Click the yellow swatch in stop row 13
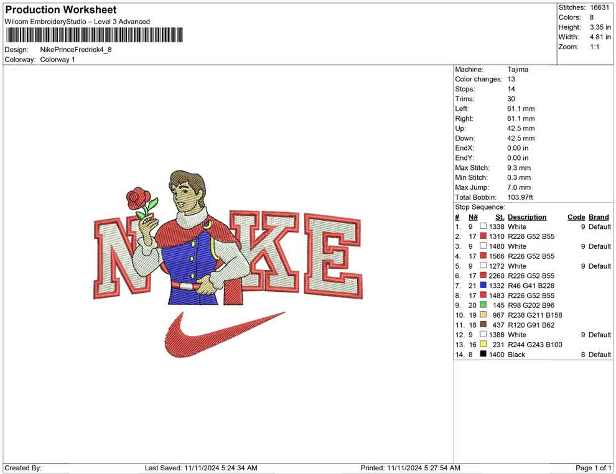This screenshot has height=474, width=616. 483,344
